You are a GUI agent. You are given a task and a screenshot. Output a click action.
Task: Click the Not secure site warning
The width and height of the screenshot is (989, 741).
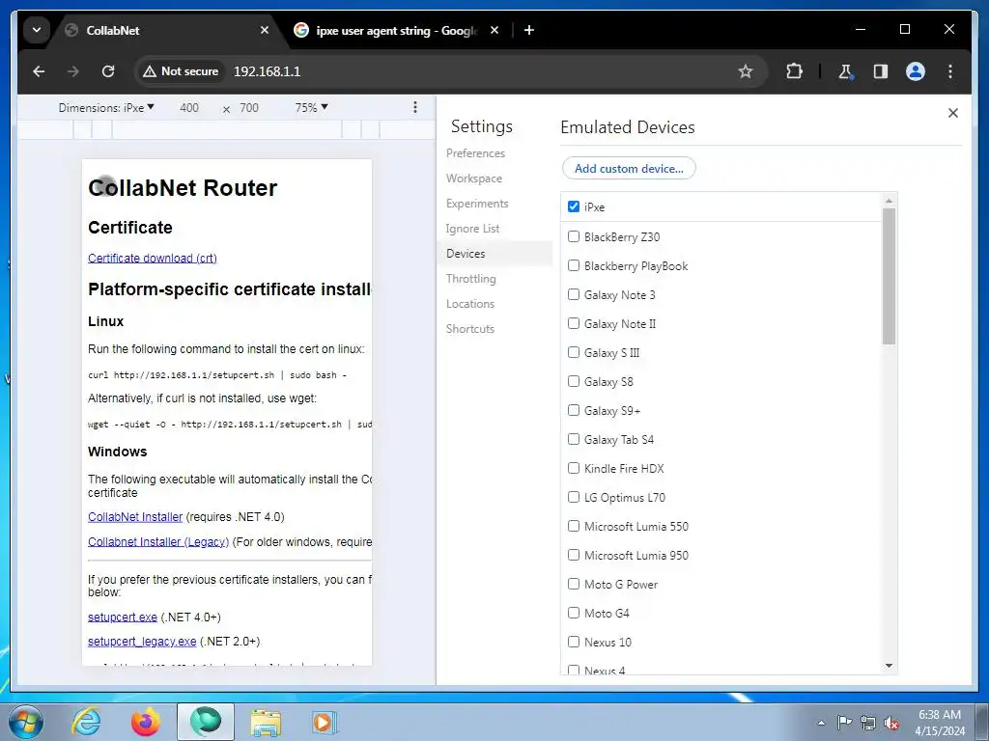coord(181,71)
